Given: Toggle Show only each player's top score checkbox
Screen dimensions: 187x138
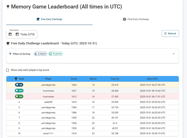Looking at the screenshot, I should pyautogui.click(x=8, y=70).
